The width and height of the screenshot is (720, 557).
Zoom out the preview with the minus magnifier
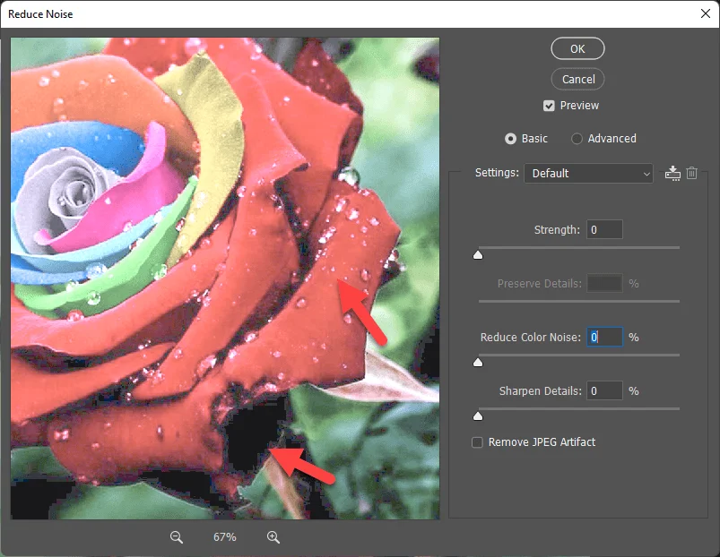[177, 537]
